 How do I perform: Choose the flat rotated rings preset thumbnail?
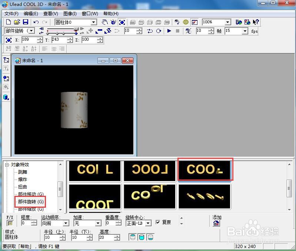coord(204,196)
